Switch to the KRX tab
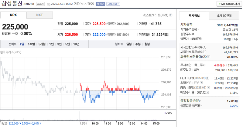Image resolution: width=243 pixels, height=127 pixels. pos(13,15)
